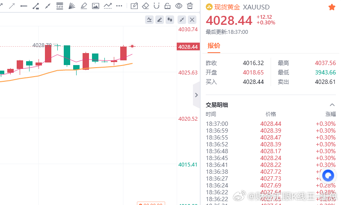Click the 4028.70 high price label on chart
Image resolution: width=341 pixels, height=205 pixels.
(x=42, y=45)
